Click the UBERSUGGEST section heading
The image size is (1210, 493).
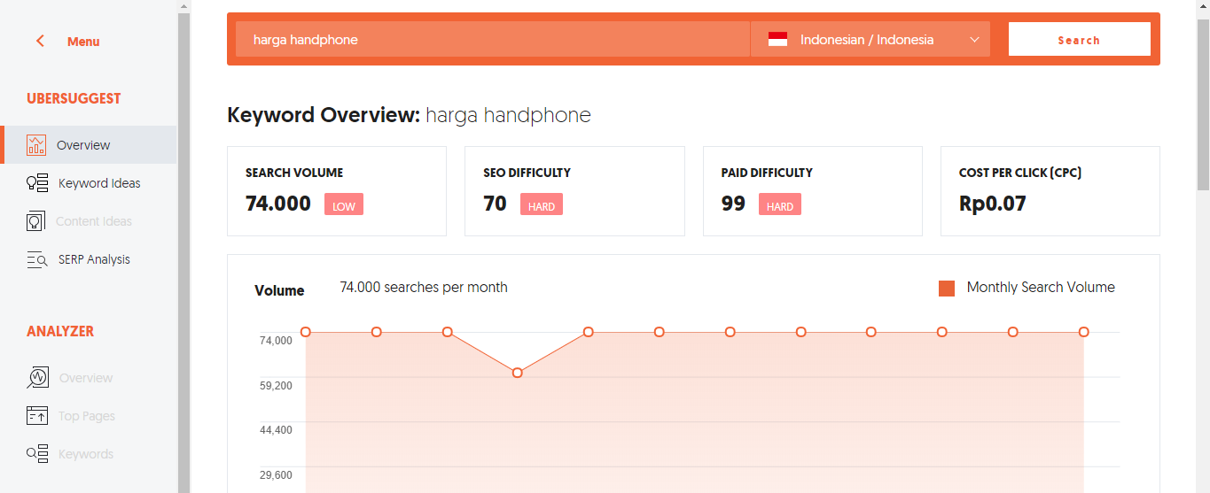pyautogui.click(x=74, y=98)
